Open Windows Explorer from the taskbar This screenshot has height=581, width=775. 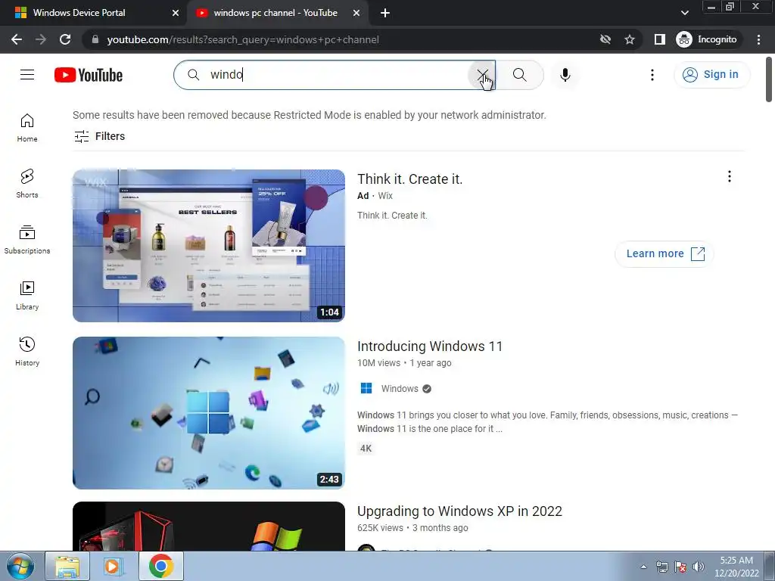coord(67,566)
